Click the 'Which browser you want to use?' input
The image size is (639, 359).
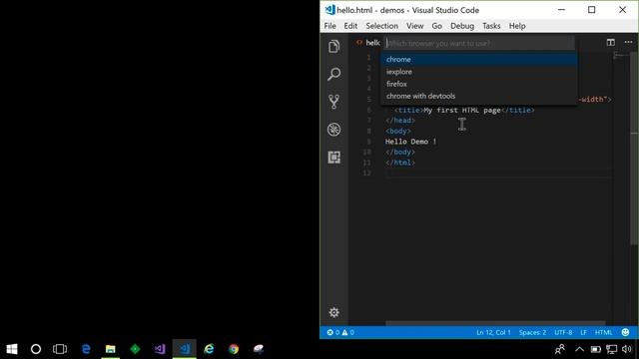click(479, 43)
